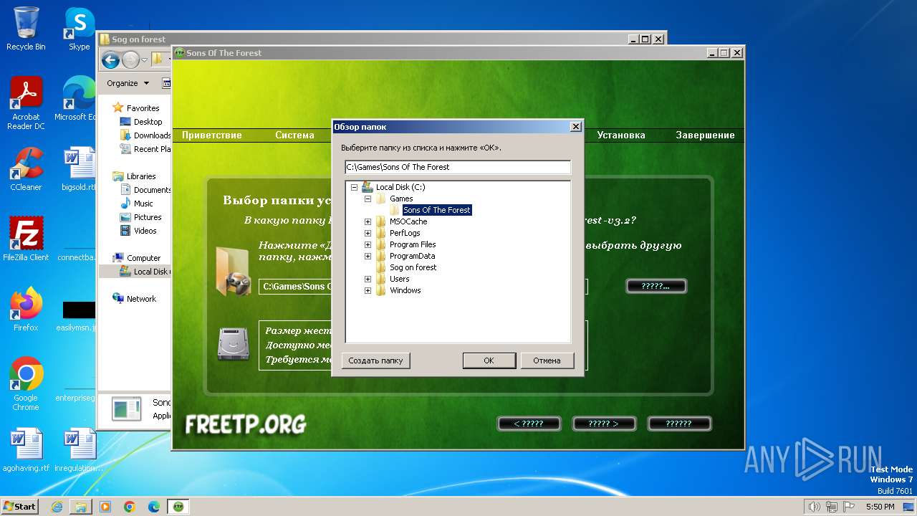Viewport: 917px width, 516px height.
Task: Expand Users folder node
Action: click(368, 279)
